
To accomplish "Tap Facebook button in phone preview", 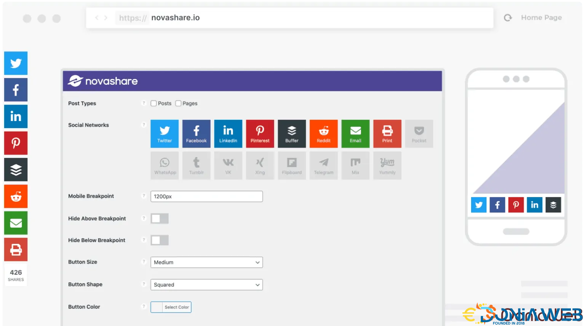I will [497, 205].
